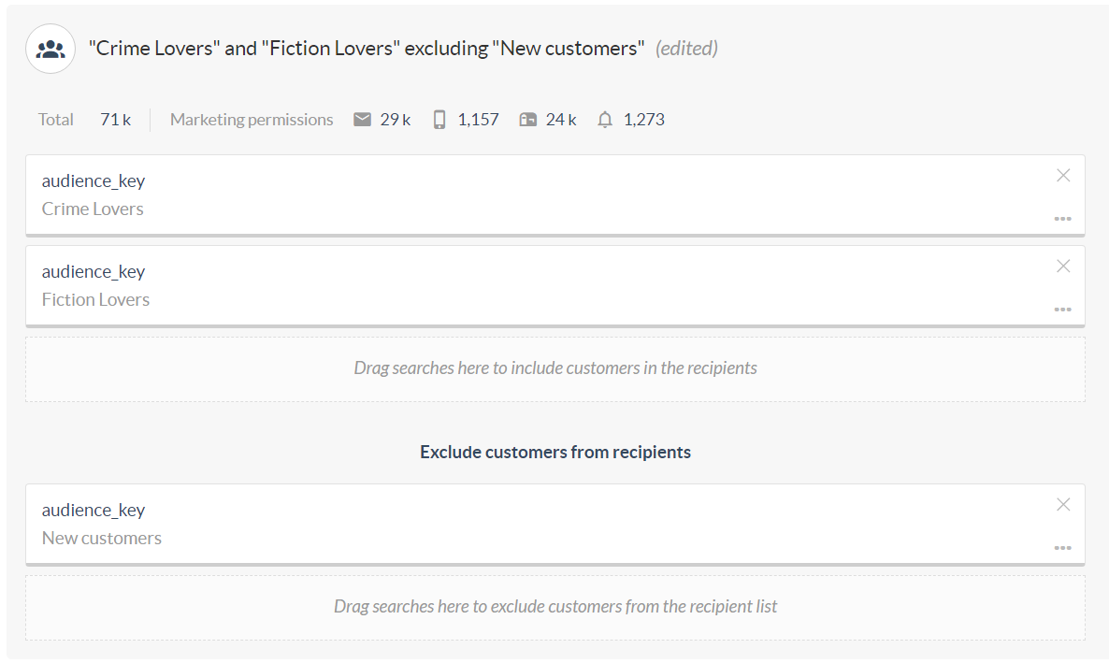The height and width of the screenshot is (663, 1109).
Task: Click the mobile phone permission icon
Action: (439, 120)
